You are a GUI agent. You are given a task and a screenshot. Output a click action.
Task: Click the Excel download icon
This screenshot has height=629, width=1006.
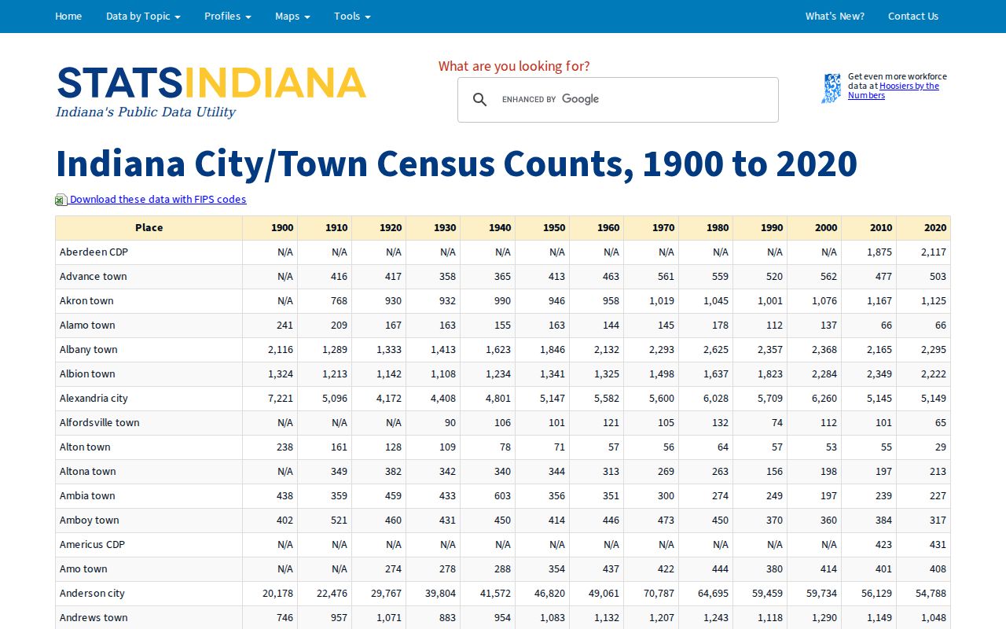(61, 200)
